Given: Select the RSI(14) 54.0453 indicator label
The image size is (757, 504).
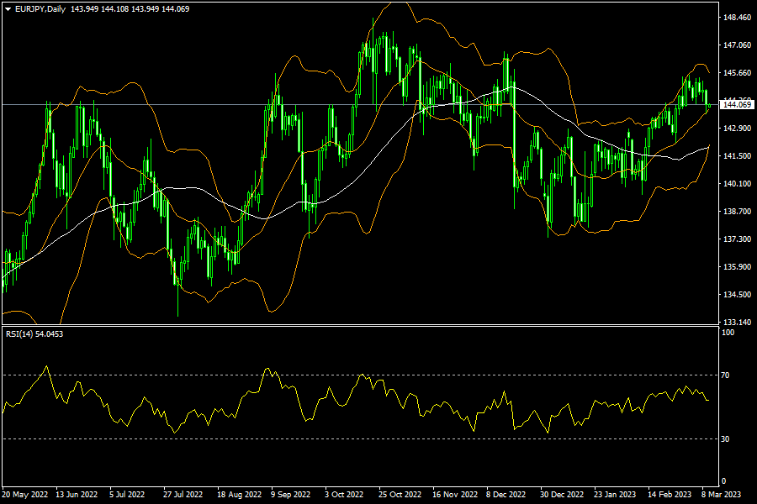Looking at the screenshot, I should (x=34, y=333).
